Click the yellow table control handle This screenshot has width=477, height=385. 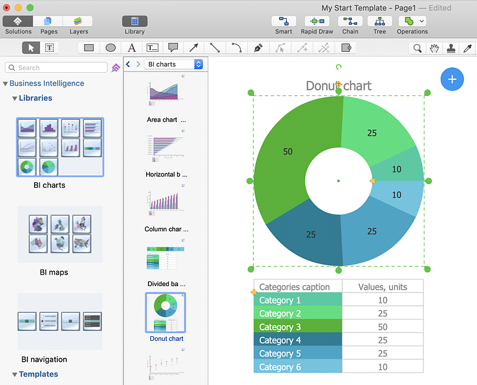click(x=254, y=292)
